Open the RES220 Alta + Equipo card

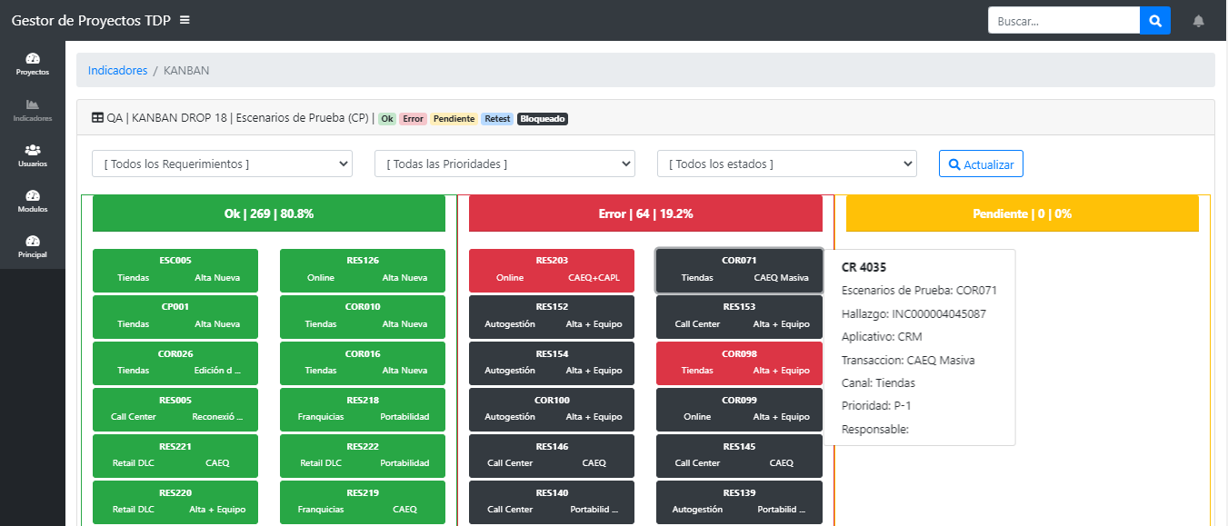pyautogui.click(x=175, y=501)
